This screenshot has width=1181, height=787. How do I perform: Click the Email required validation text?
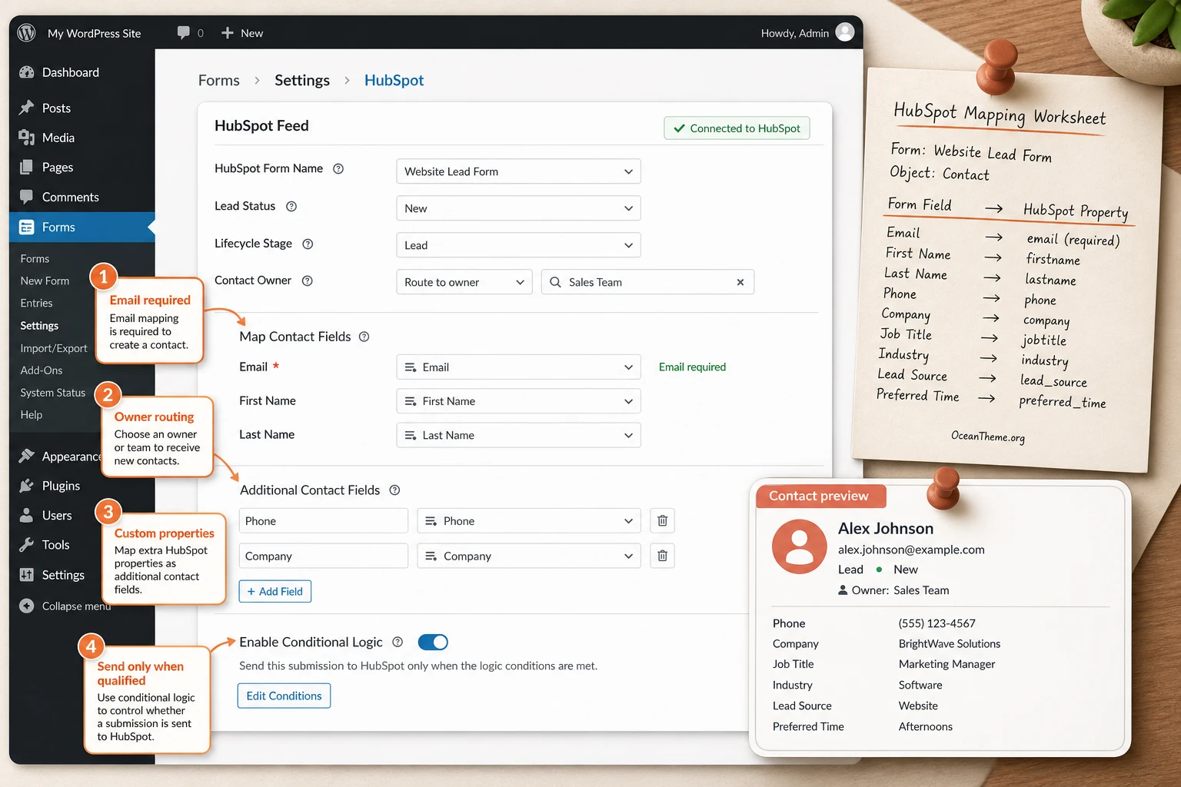692,367
